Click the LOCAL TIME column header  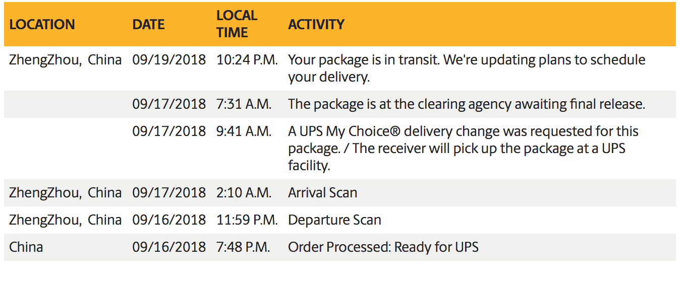pyautogui.click(x=237, y=24)
